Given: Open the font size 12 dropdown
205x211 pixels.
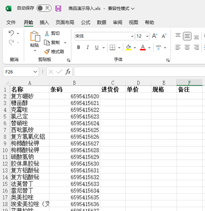Looking at the screenshot, I should 147,36.
